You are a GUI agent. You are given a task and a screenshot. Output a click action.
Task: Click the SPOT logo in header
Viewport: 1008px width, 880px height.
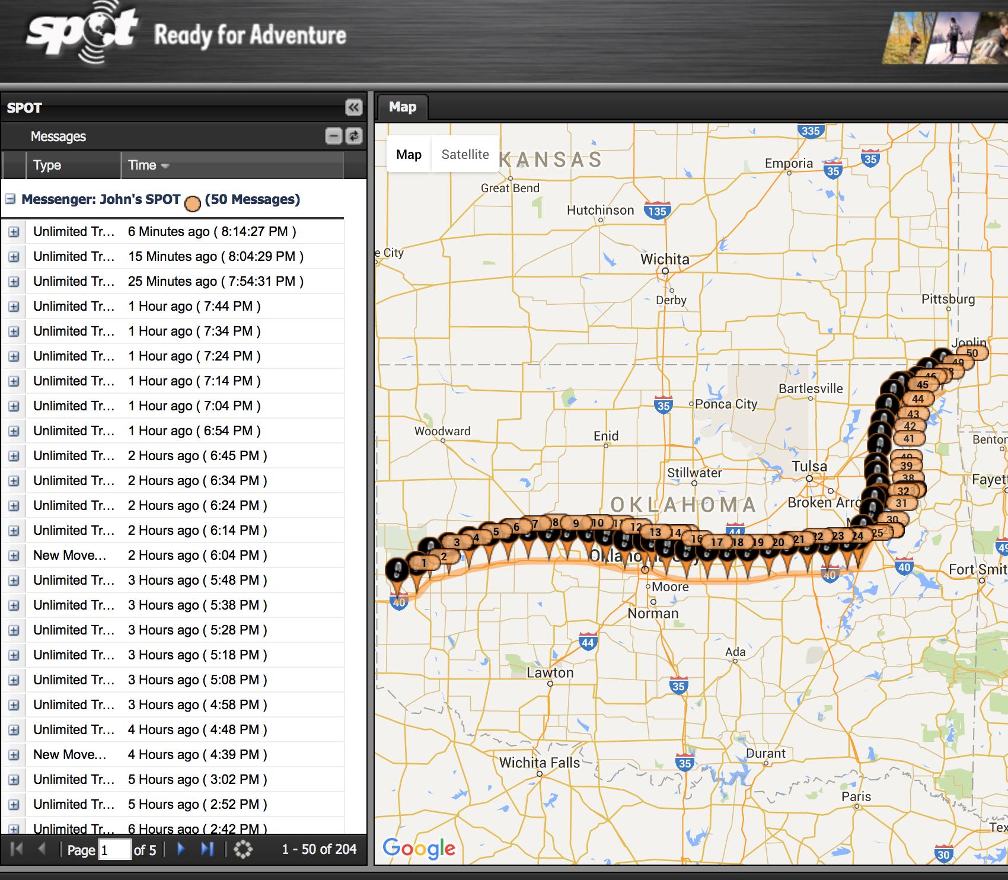(81, 33)
